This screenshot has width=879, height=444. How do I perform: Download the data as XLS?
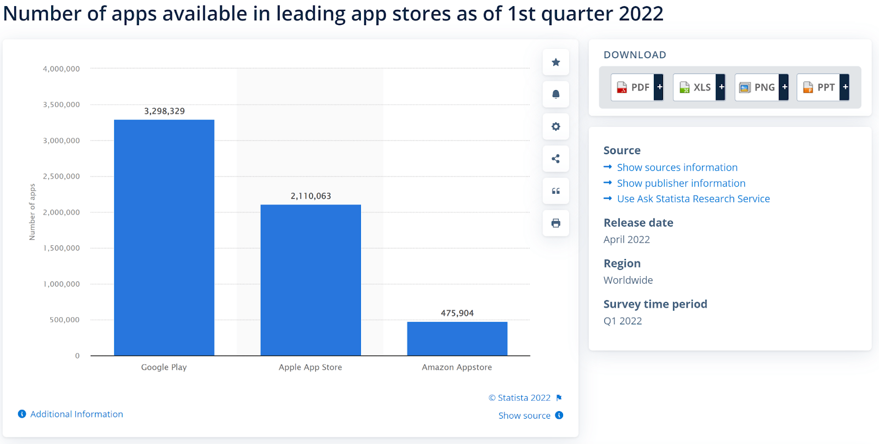coord(695,87)
